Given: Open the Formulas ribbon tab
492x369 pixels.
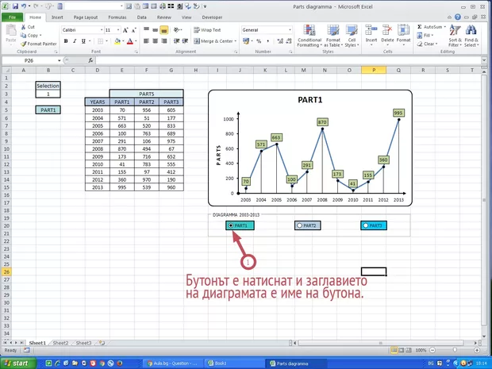Looking at the screenshot, I should (116, 16).
